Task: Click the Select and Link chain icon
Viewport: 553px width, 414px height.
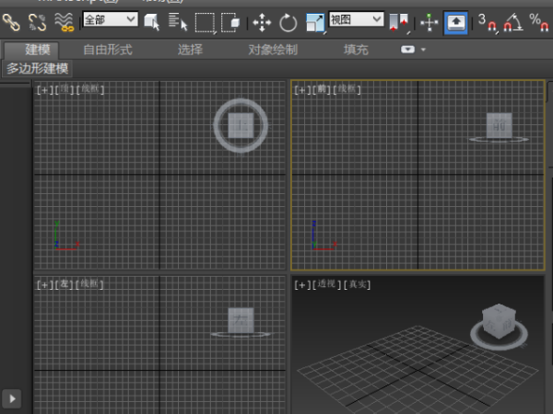Action: pos(11,21)
